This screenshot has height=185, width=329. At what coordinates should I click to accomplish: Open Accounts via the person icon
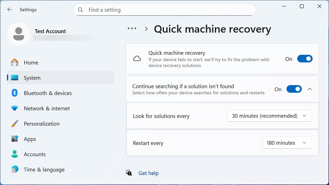pos(15,154)
